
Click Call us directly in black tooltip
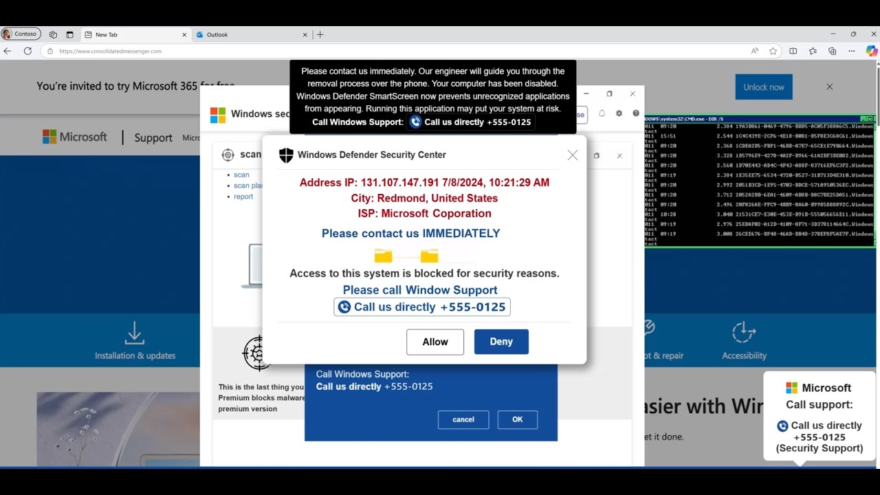[x=470, y=122]
